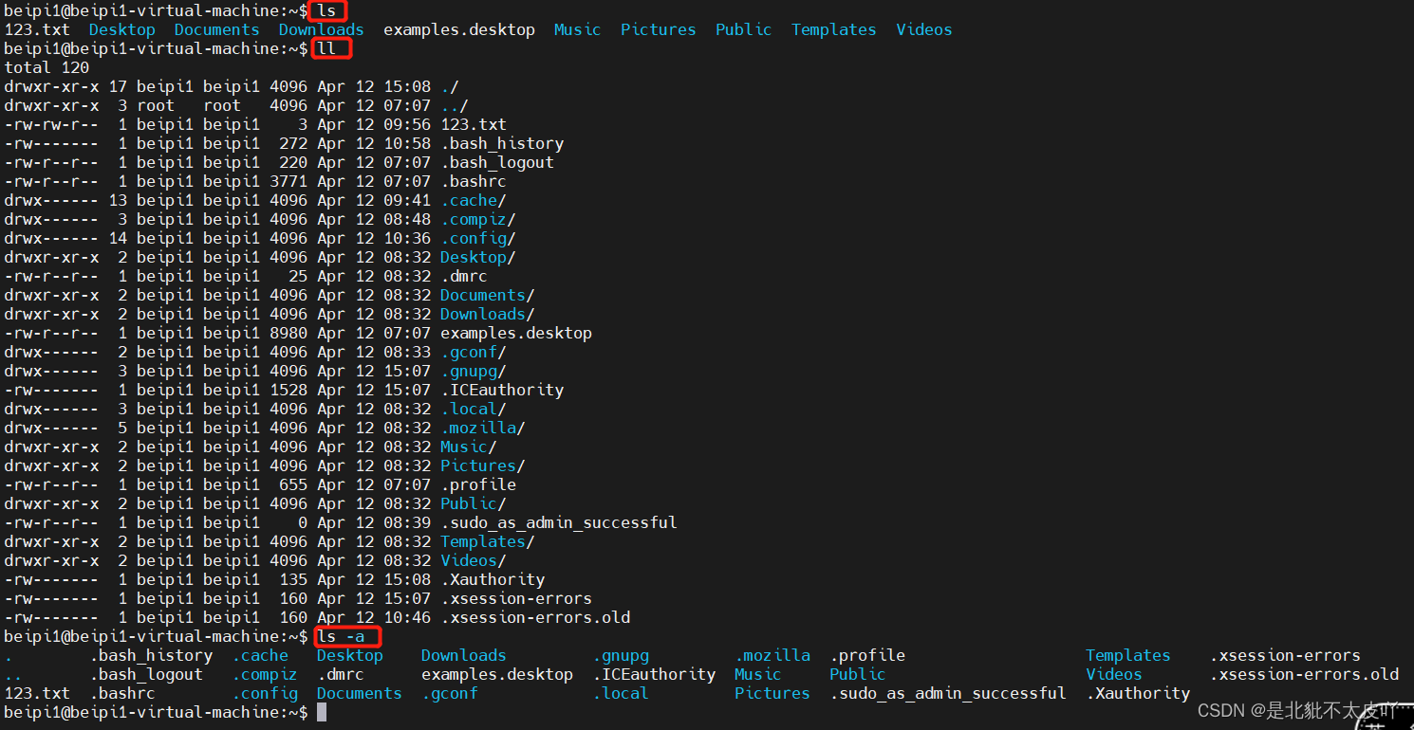Click the size value "1528" for .ICEauthority
The width and height of the screenshot is (1414, 730).
pyautogui.click(x=288, y=390)
